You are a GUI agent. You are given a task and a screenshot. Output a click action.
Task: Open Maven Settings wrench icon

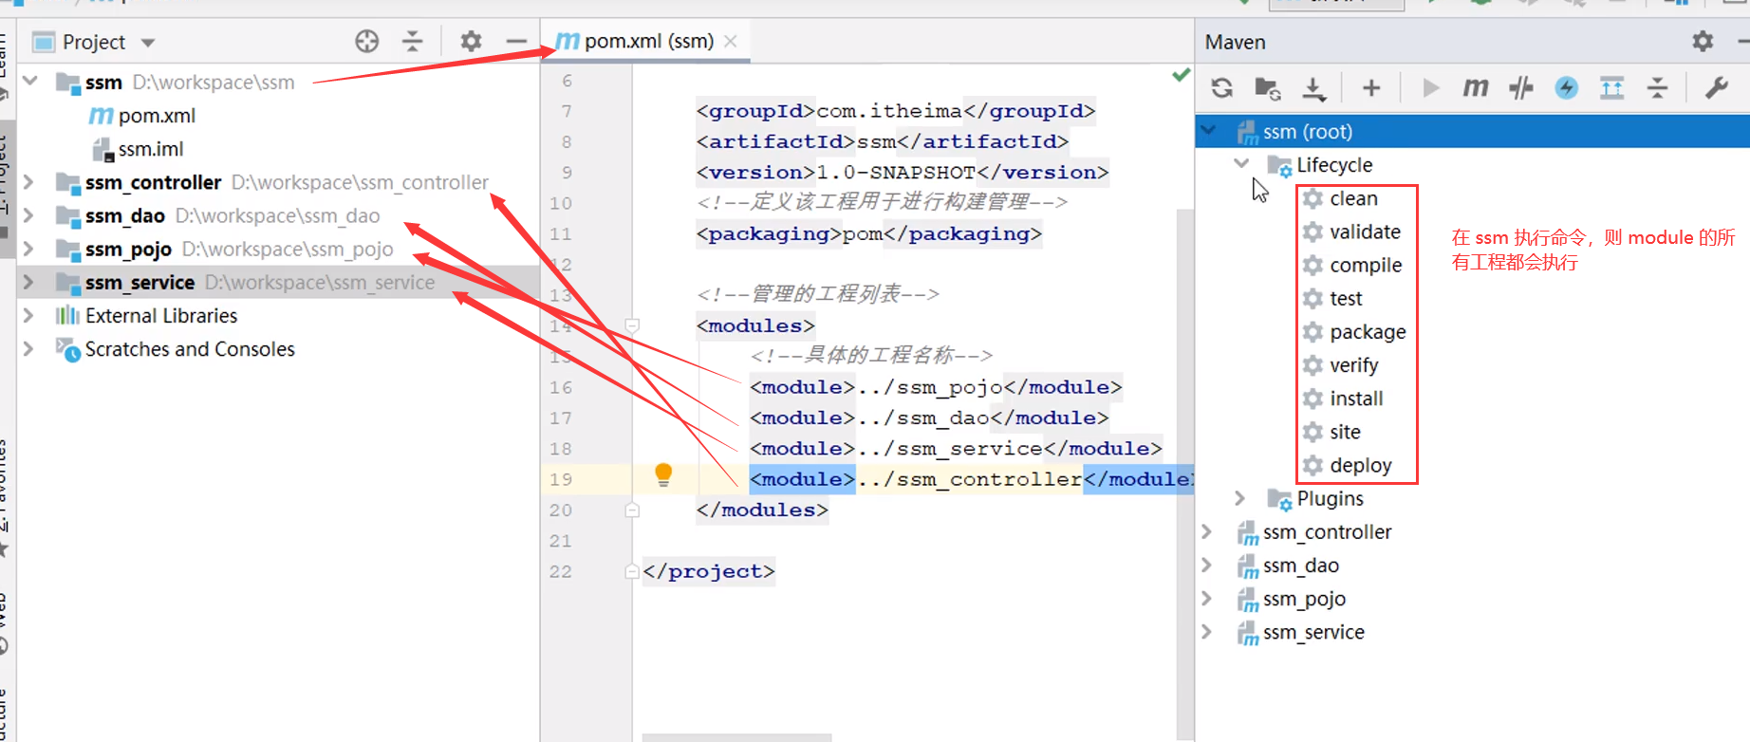coord(1716,88)
